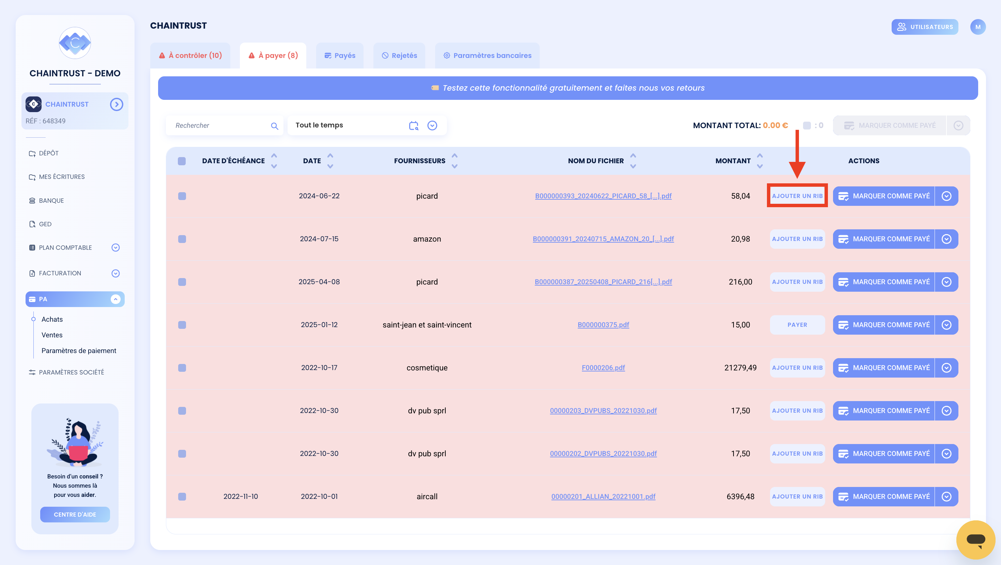
Task: Add a RIB for amazon invoice
Action: coord(797,239)
